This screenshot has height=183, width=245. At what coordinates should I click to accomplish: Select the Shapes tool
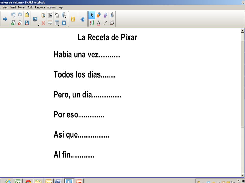pyautogui.click(x=99, y=15)
